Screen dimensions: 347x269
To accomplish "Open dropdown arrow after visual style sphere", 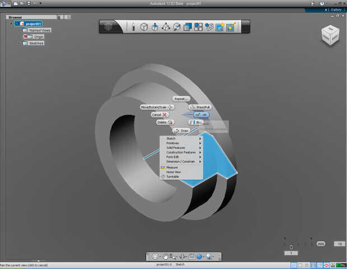I will (x=204, y=257).
